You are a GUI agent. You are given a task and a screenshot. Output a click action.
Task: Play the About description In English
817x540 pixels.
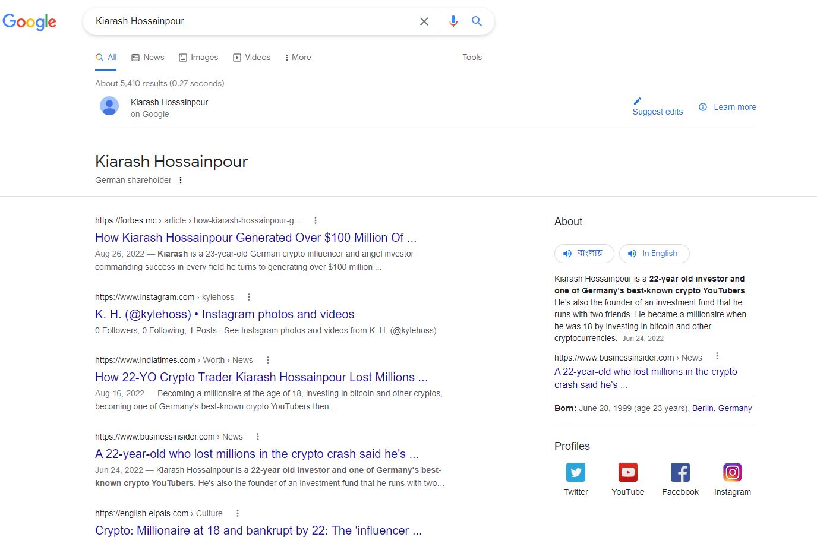[x=654, y=254]
